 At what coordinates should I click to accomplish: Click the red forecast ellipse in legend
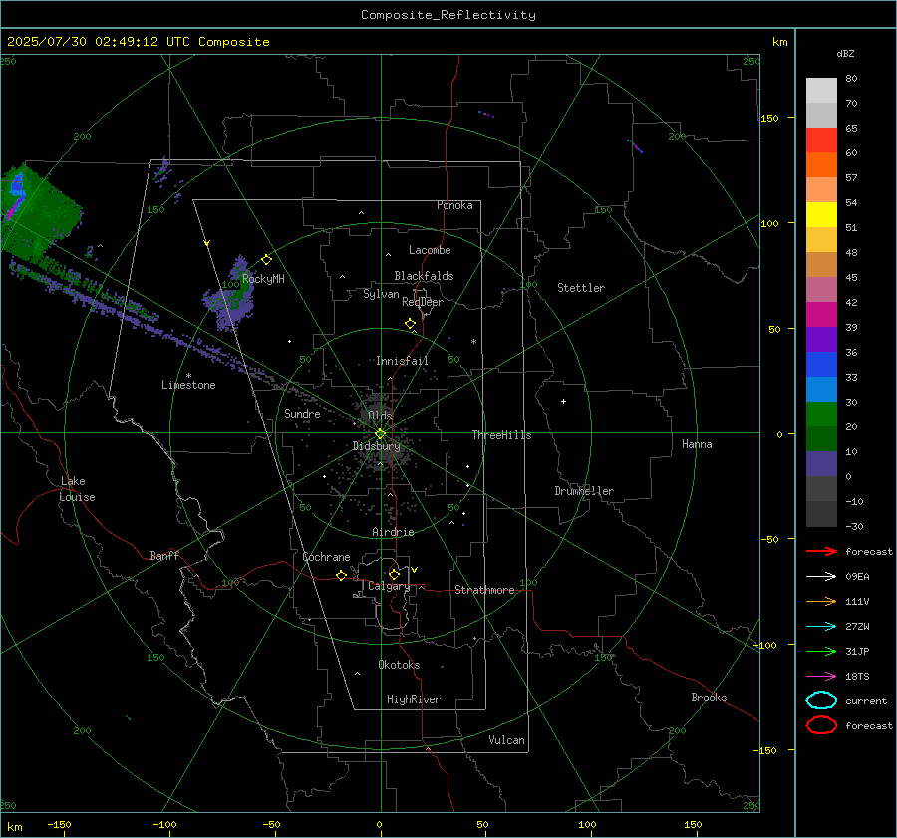pyautogui.click(x=821, y=725)
